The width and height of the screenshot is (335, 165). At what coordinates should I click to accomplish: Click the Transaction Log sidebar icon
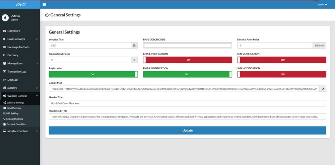pyautogui.click(x=4, y=72)
